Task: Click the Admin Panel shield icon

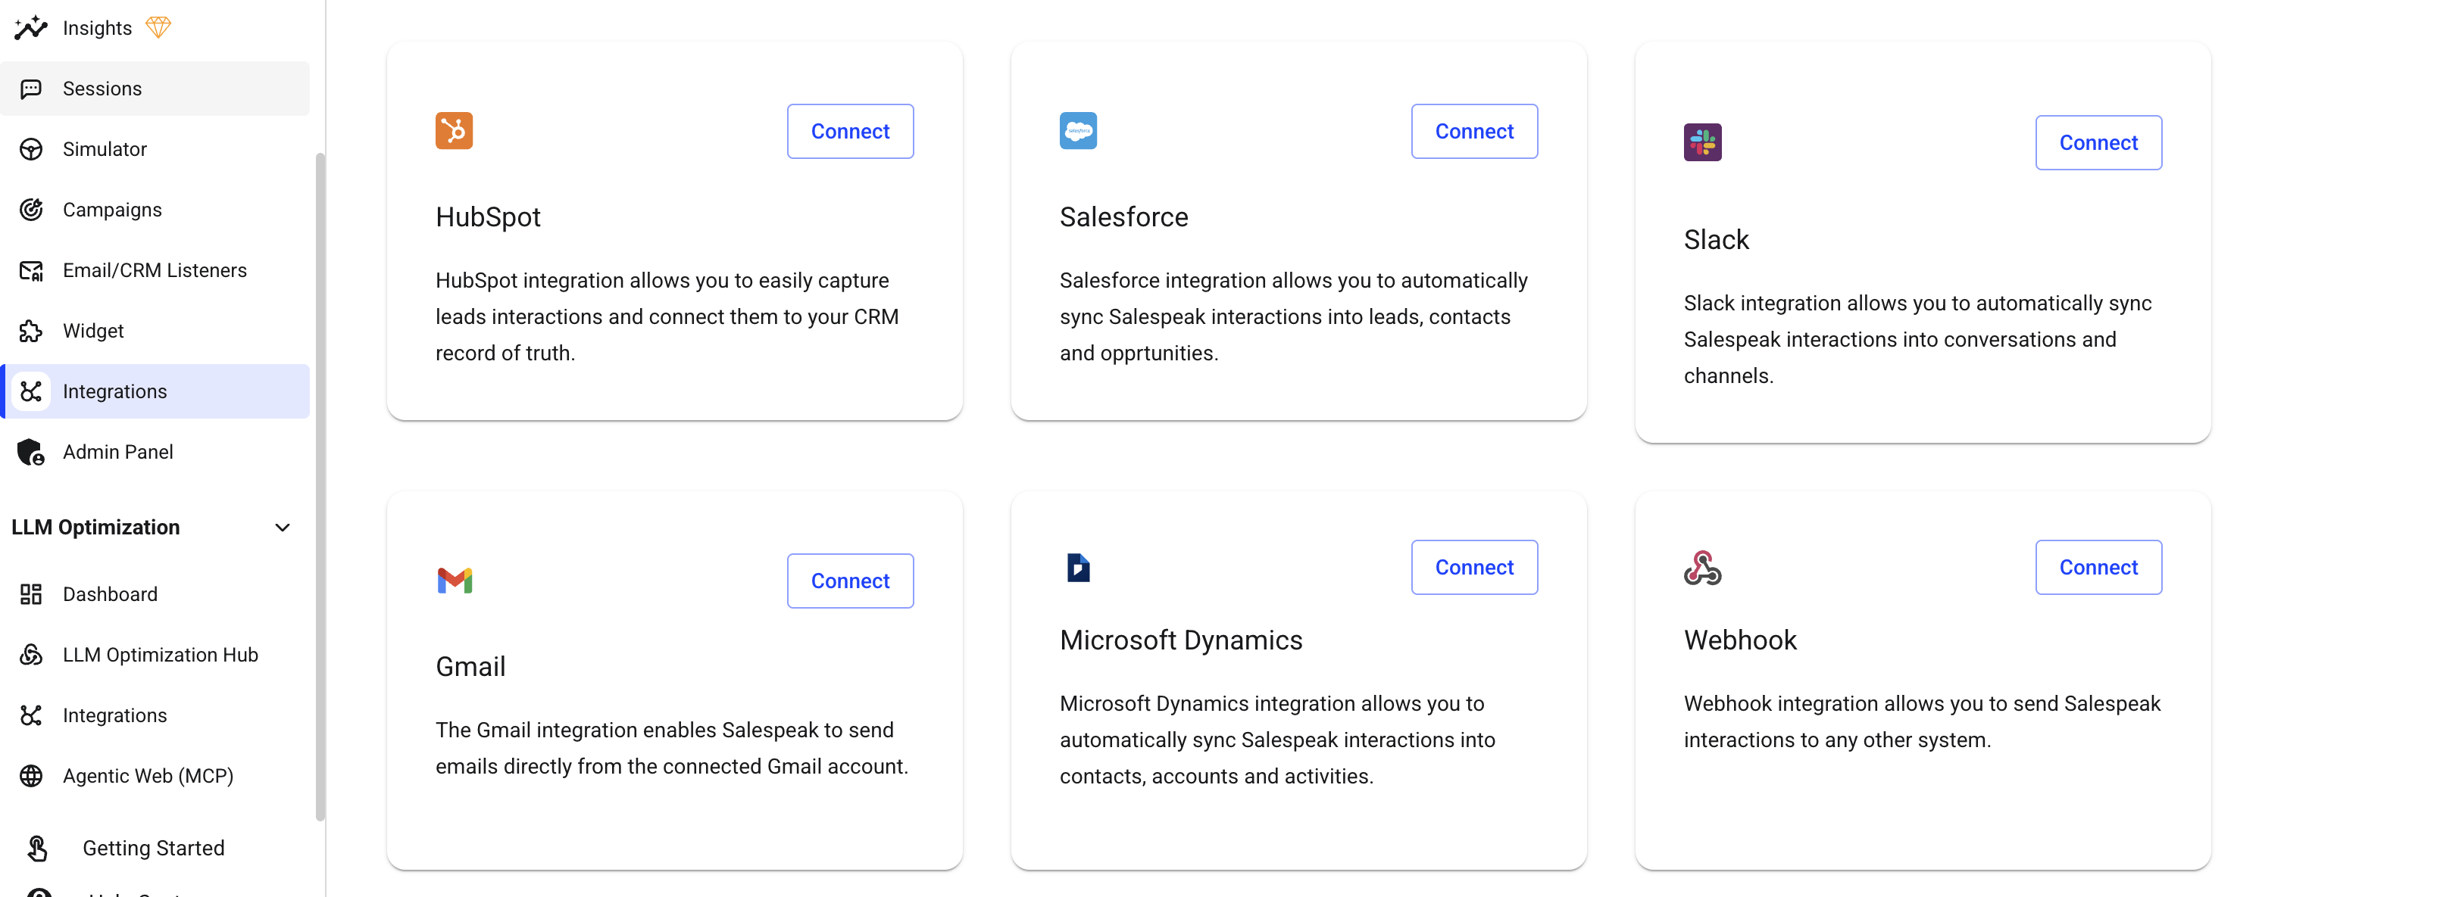Action: tap(30, 452)
